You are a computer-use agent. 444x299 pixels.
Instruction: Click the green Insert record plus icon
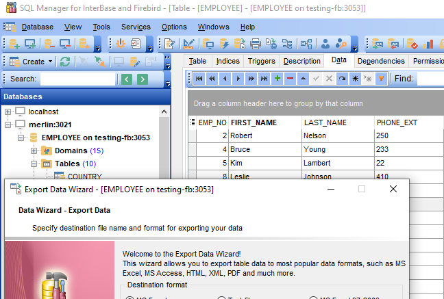point(277,79)
